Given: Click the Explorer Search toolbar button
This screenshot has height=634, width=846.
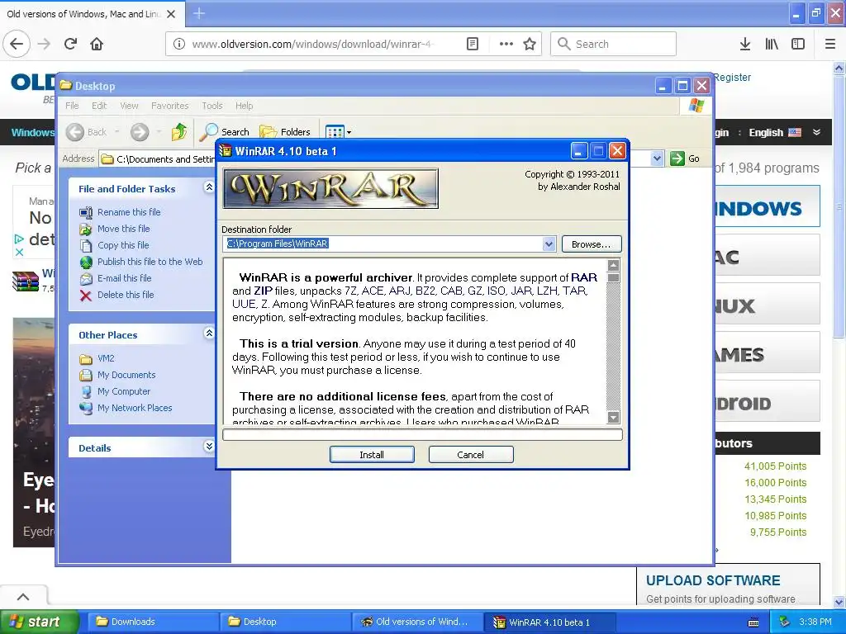Looking at the screenshot, I should [224, 132].
